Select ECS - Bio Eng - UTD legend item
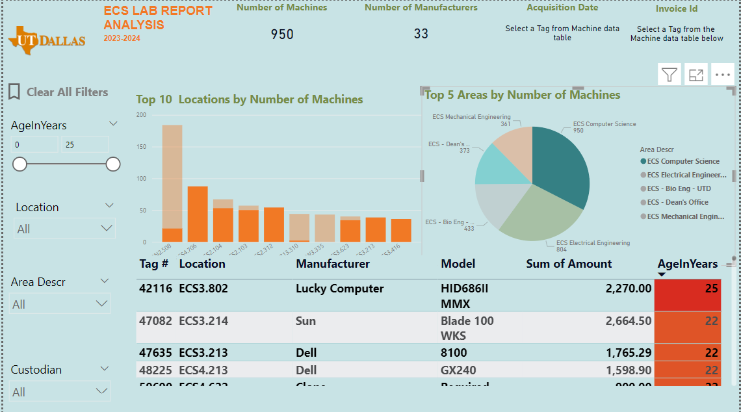Viewport: 741px width, 412px height. coord(676,188)
